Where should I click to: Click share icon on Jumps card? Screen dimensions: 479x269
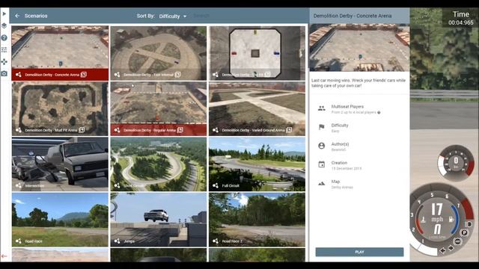pyautogui.click(x=117, y=241)
